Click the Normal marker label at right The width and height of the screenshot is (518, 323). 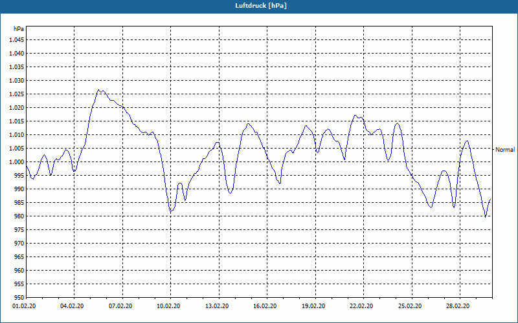(505, 150)
